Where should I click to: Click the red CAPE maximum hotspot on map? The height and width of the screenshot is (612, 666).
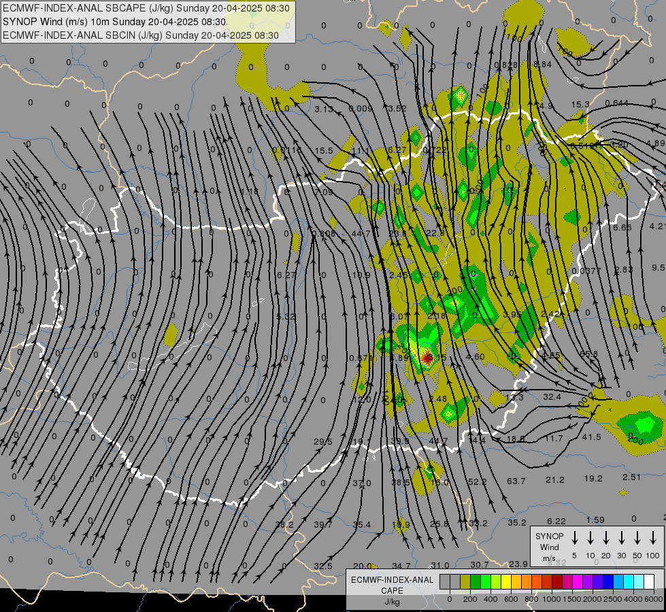tap(427, 358)
